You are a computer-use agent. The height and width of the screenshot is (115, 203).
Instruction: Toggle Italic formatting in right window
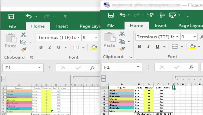click(x=148, y=47)
